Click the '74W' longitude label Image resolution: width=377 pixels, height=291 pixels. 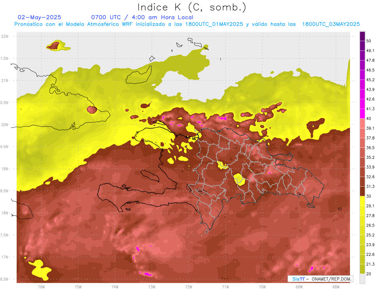pos(115,287)
